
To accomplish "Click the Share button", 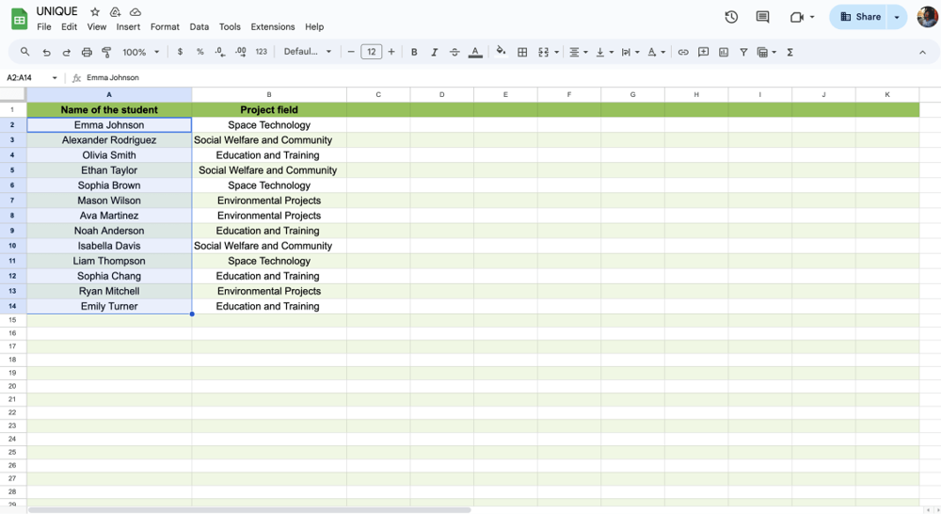I will (x=860, y=17).
